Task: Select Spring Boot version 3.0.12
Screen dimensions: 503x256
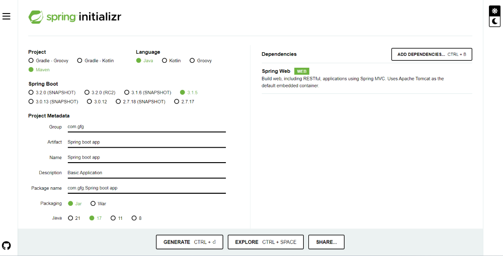Action: point(97,101)
